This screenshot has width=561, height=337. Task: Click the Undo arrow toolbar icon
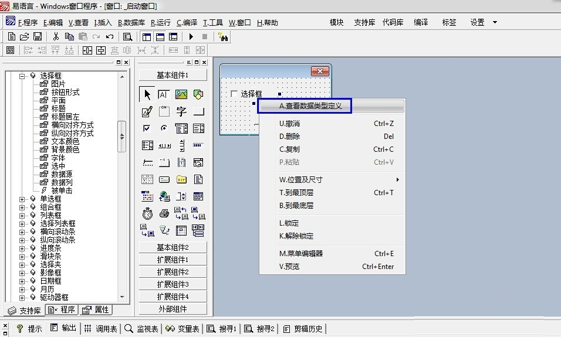click(110, 36)
